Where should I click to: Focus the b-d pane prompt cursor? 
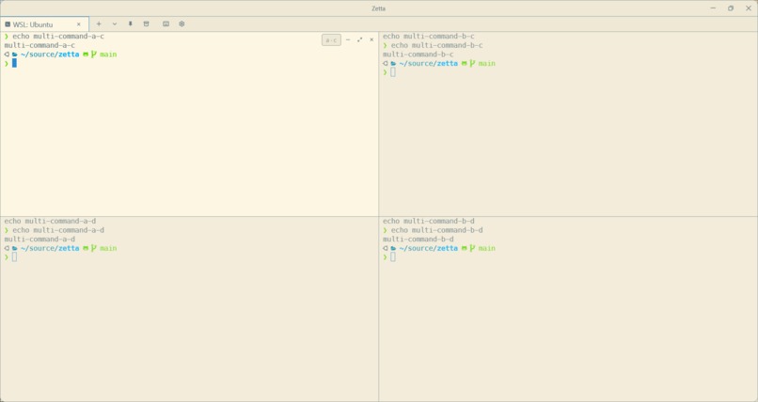(393, 257)
